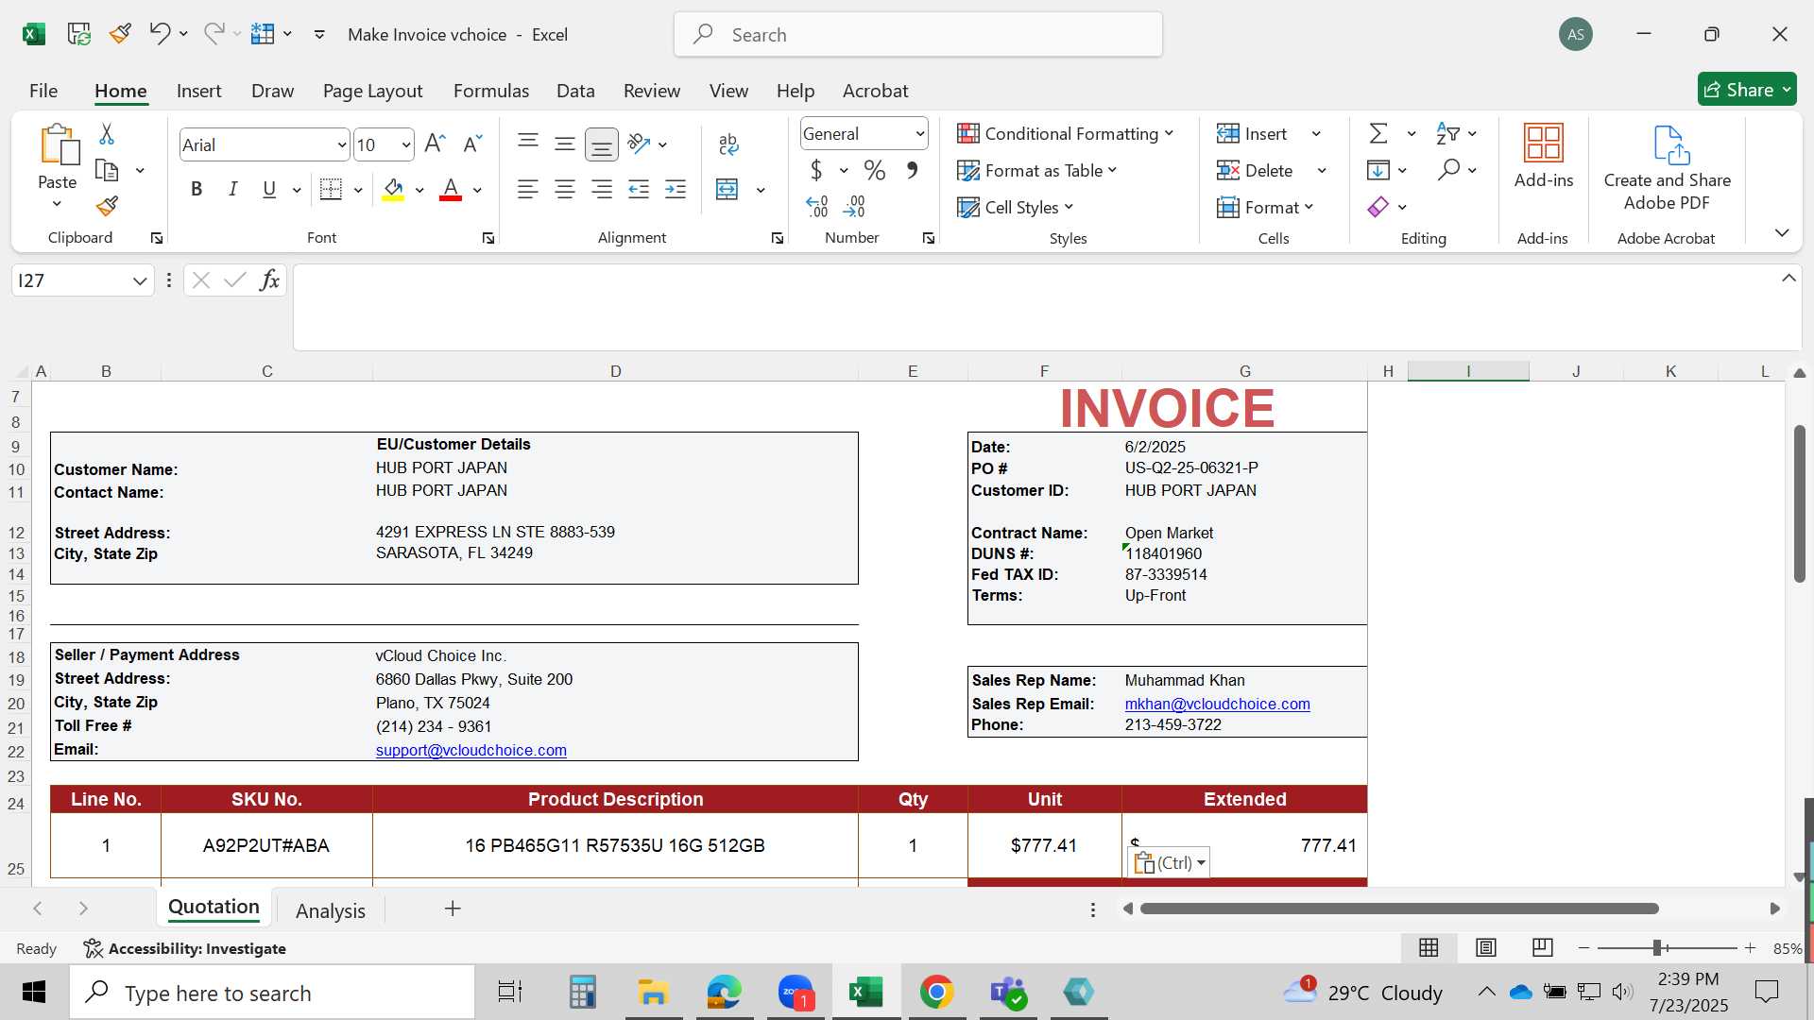
Task: Click the Clear eraser icon in Editing
Action: [1378, 207]
